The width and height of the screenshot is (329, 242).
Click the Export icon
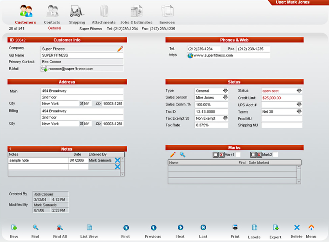pyautogui.click(x=275, y=227)
